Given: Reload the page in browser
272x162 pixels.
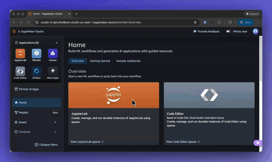Looking at the screenshot, I should (28, 22).
